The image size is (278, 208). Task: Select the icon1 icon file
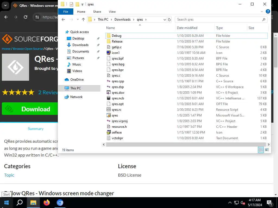(x=109, y=53)
